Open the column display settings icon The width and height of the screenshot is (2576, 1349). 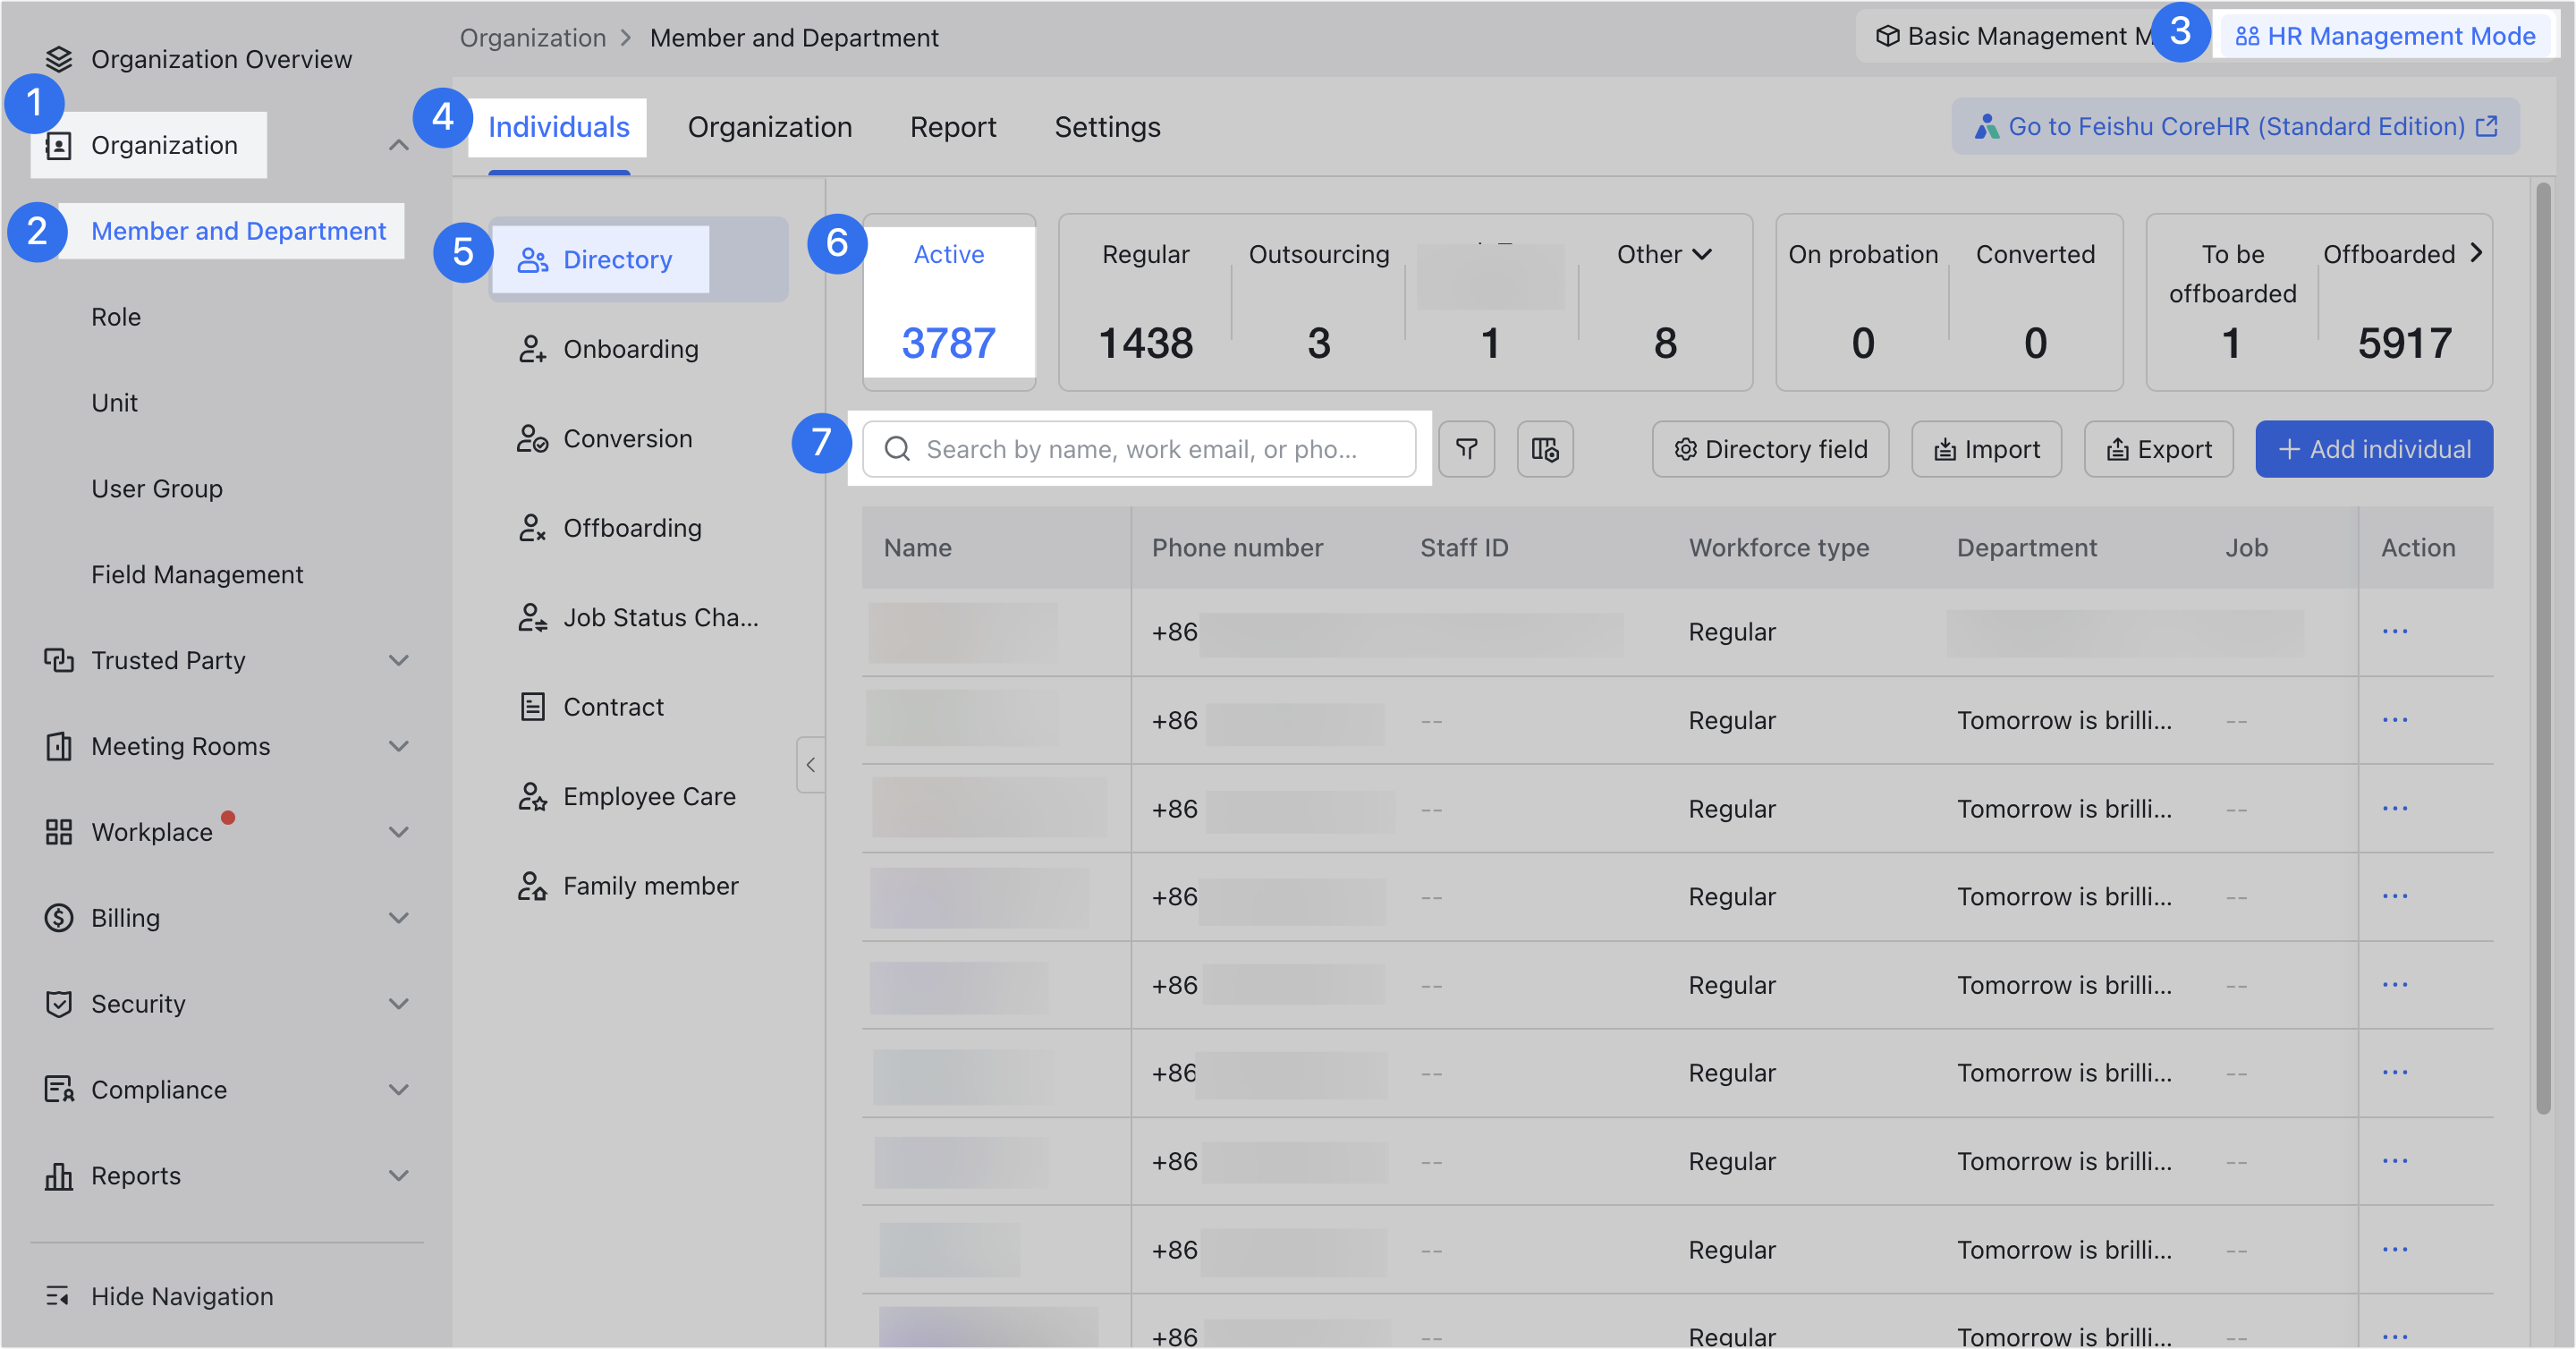tap(1544, 449)
